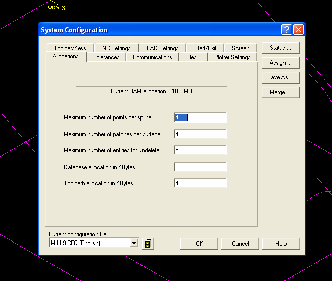The image size is (332, 281).
Task: Focus the patches per surface field
Action: click(200, 134)
